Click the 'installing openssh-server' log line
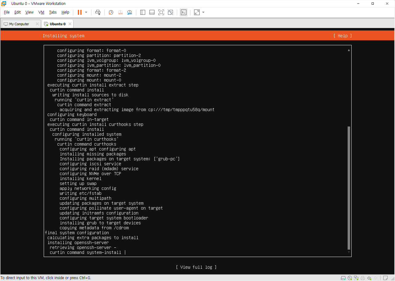Screen dimensions: 395x281 [78, 243]
